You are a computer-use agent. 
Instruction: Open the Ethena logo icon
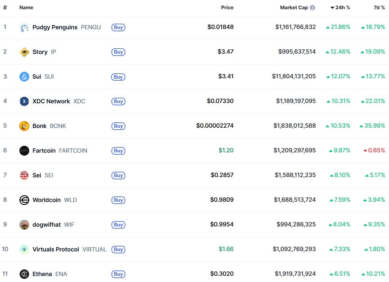click(x=24, y=274)
